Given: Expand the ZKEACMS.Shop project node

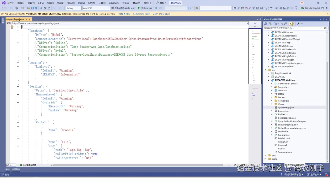Looking at the screenshot, I should click(268, 43).
